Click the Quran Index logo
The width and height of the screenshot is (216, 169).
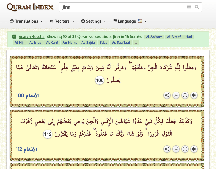[30, 7]
